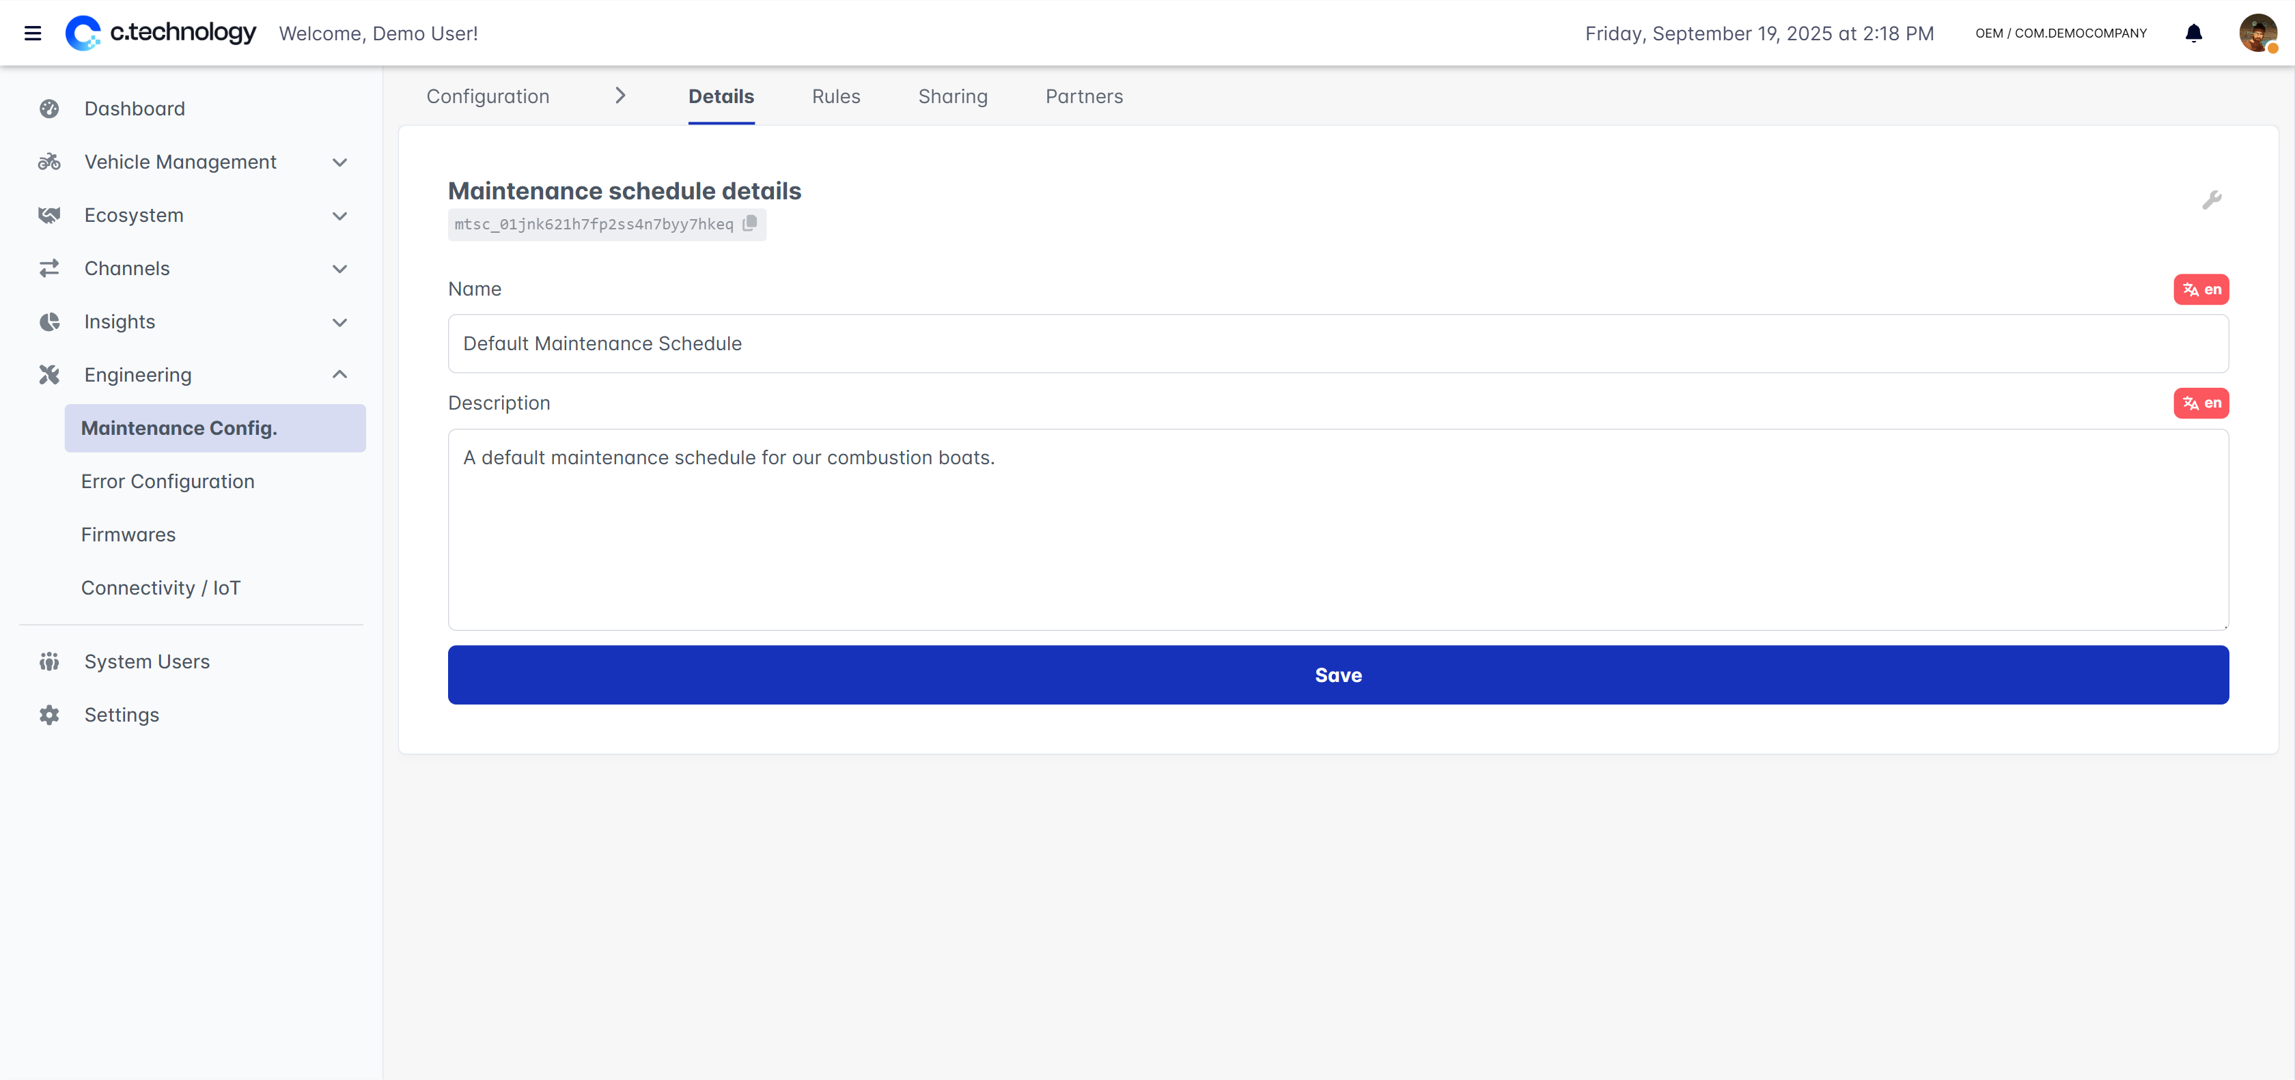Expand Vehicle Management menu
This screenshot has height=1080, width=2295.
[181, 162]
